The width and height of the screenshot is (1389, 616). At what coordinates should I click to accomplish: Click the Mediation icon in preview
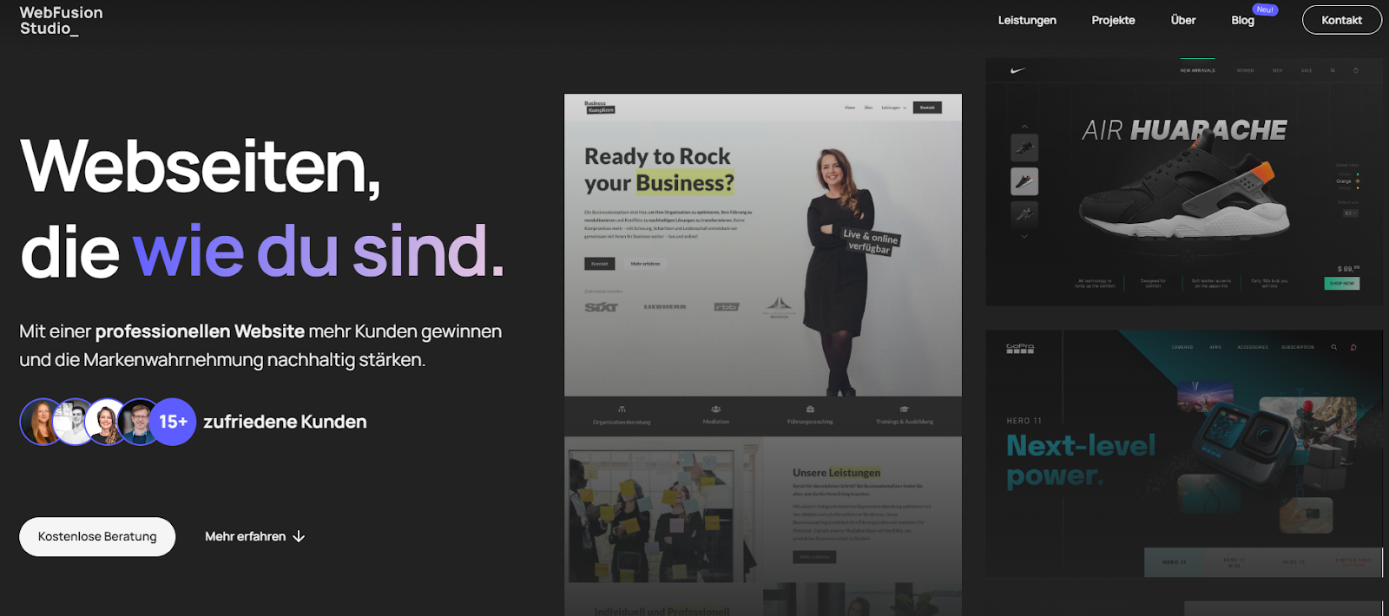coord(715,409)
